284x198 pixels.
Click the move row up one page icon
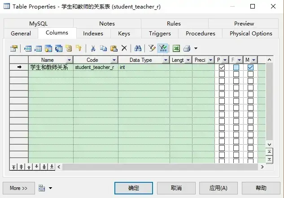pyautogui.click(x=21, y=167)
